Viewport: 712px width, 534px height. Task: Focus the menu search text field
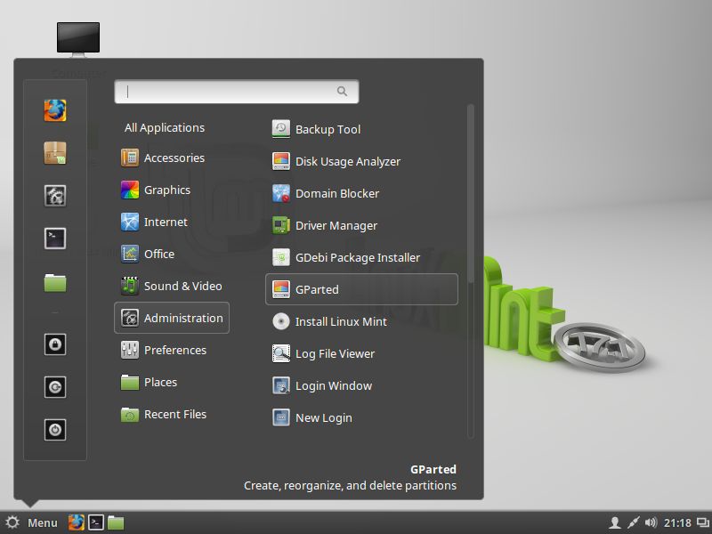click(x=237, y=92)
